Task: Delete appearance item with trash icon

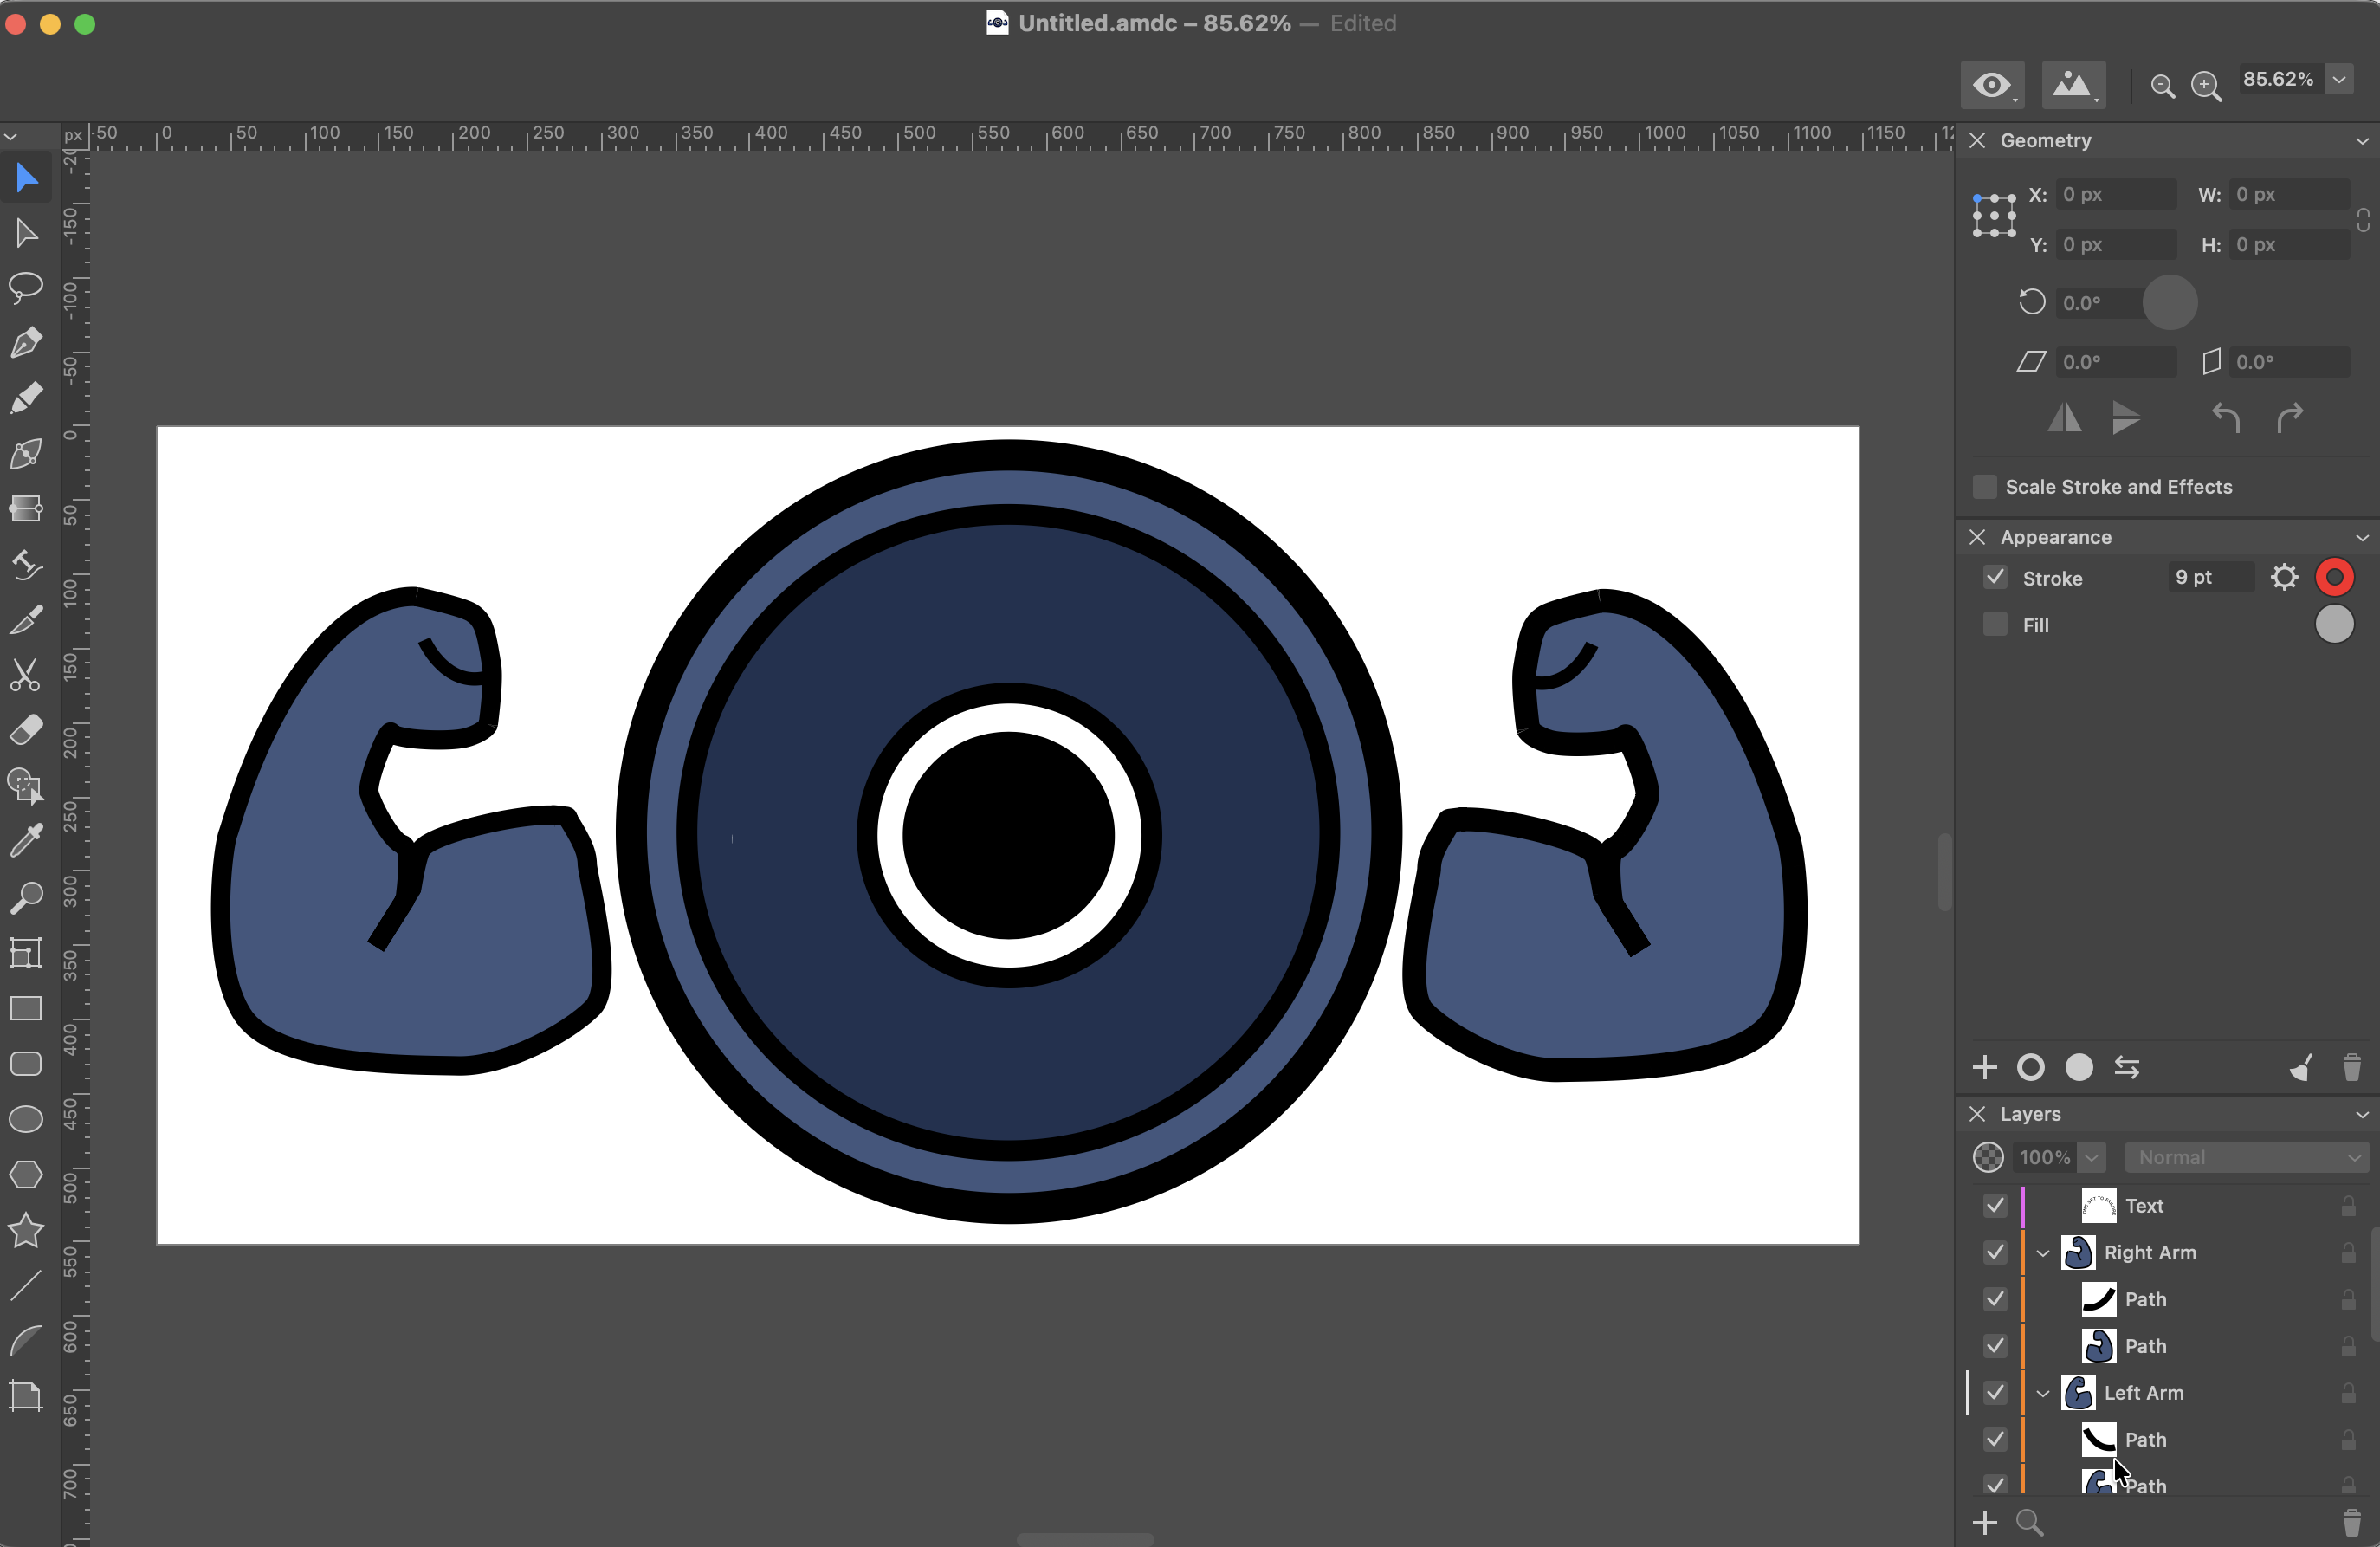Action: coord(2352,1067)
